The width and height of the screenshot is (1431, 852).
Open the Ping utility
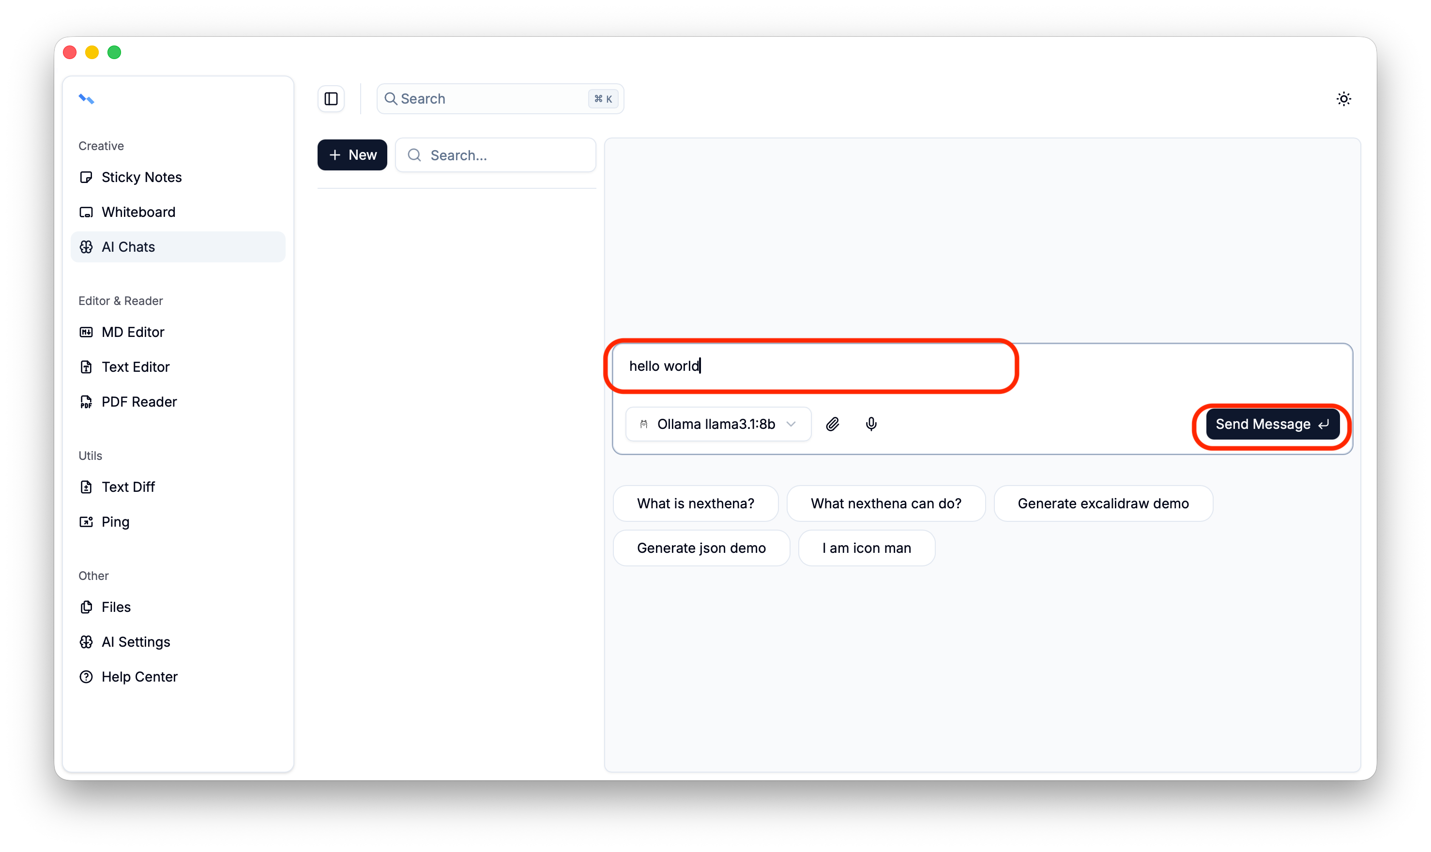click(115, 522)
